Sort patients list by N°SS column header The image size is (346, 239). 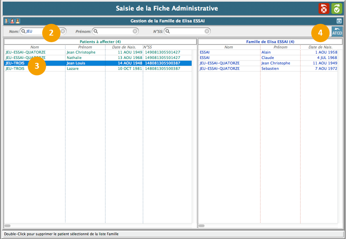(x=148, y=47)
